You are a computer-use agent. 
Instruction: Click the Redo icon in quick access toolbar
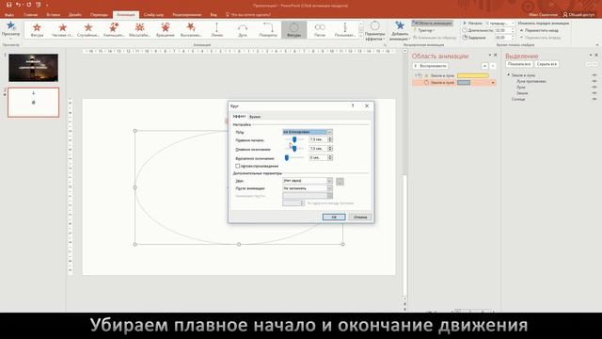click(x=29, y=5)
